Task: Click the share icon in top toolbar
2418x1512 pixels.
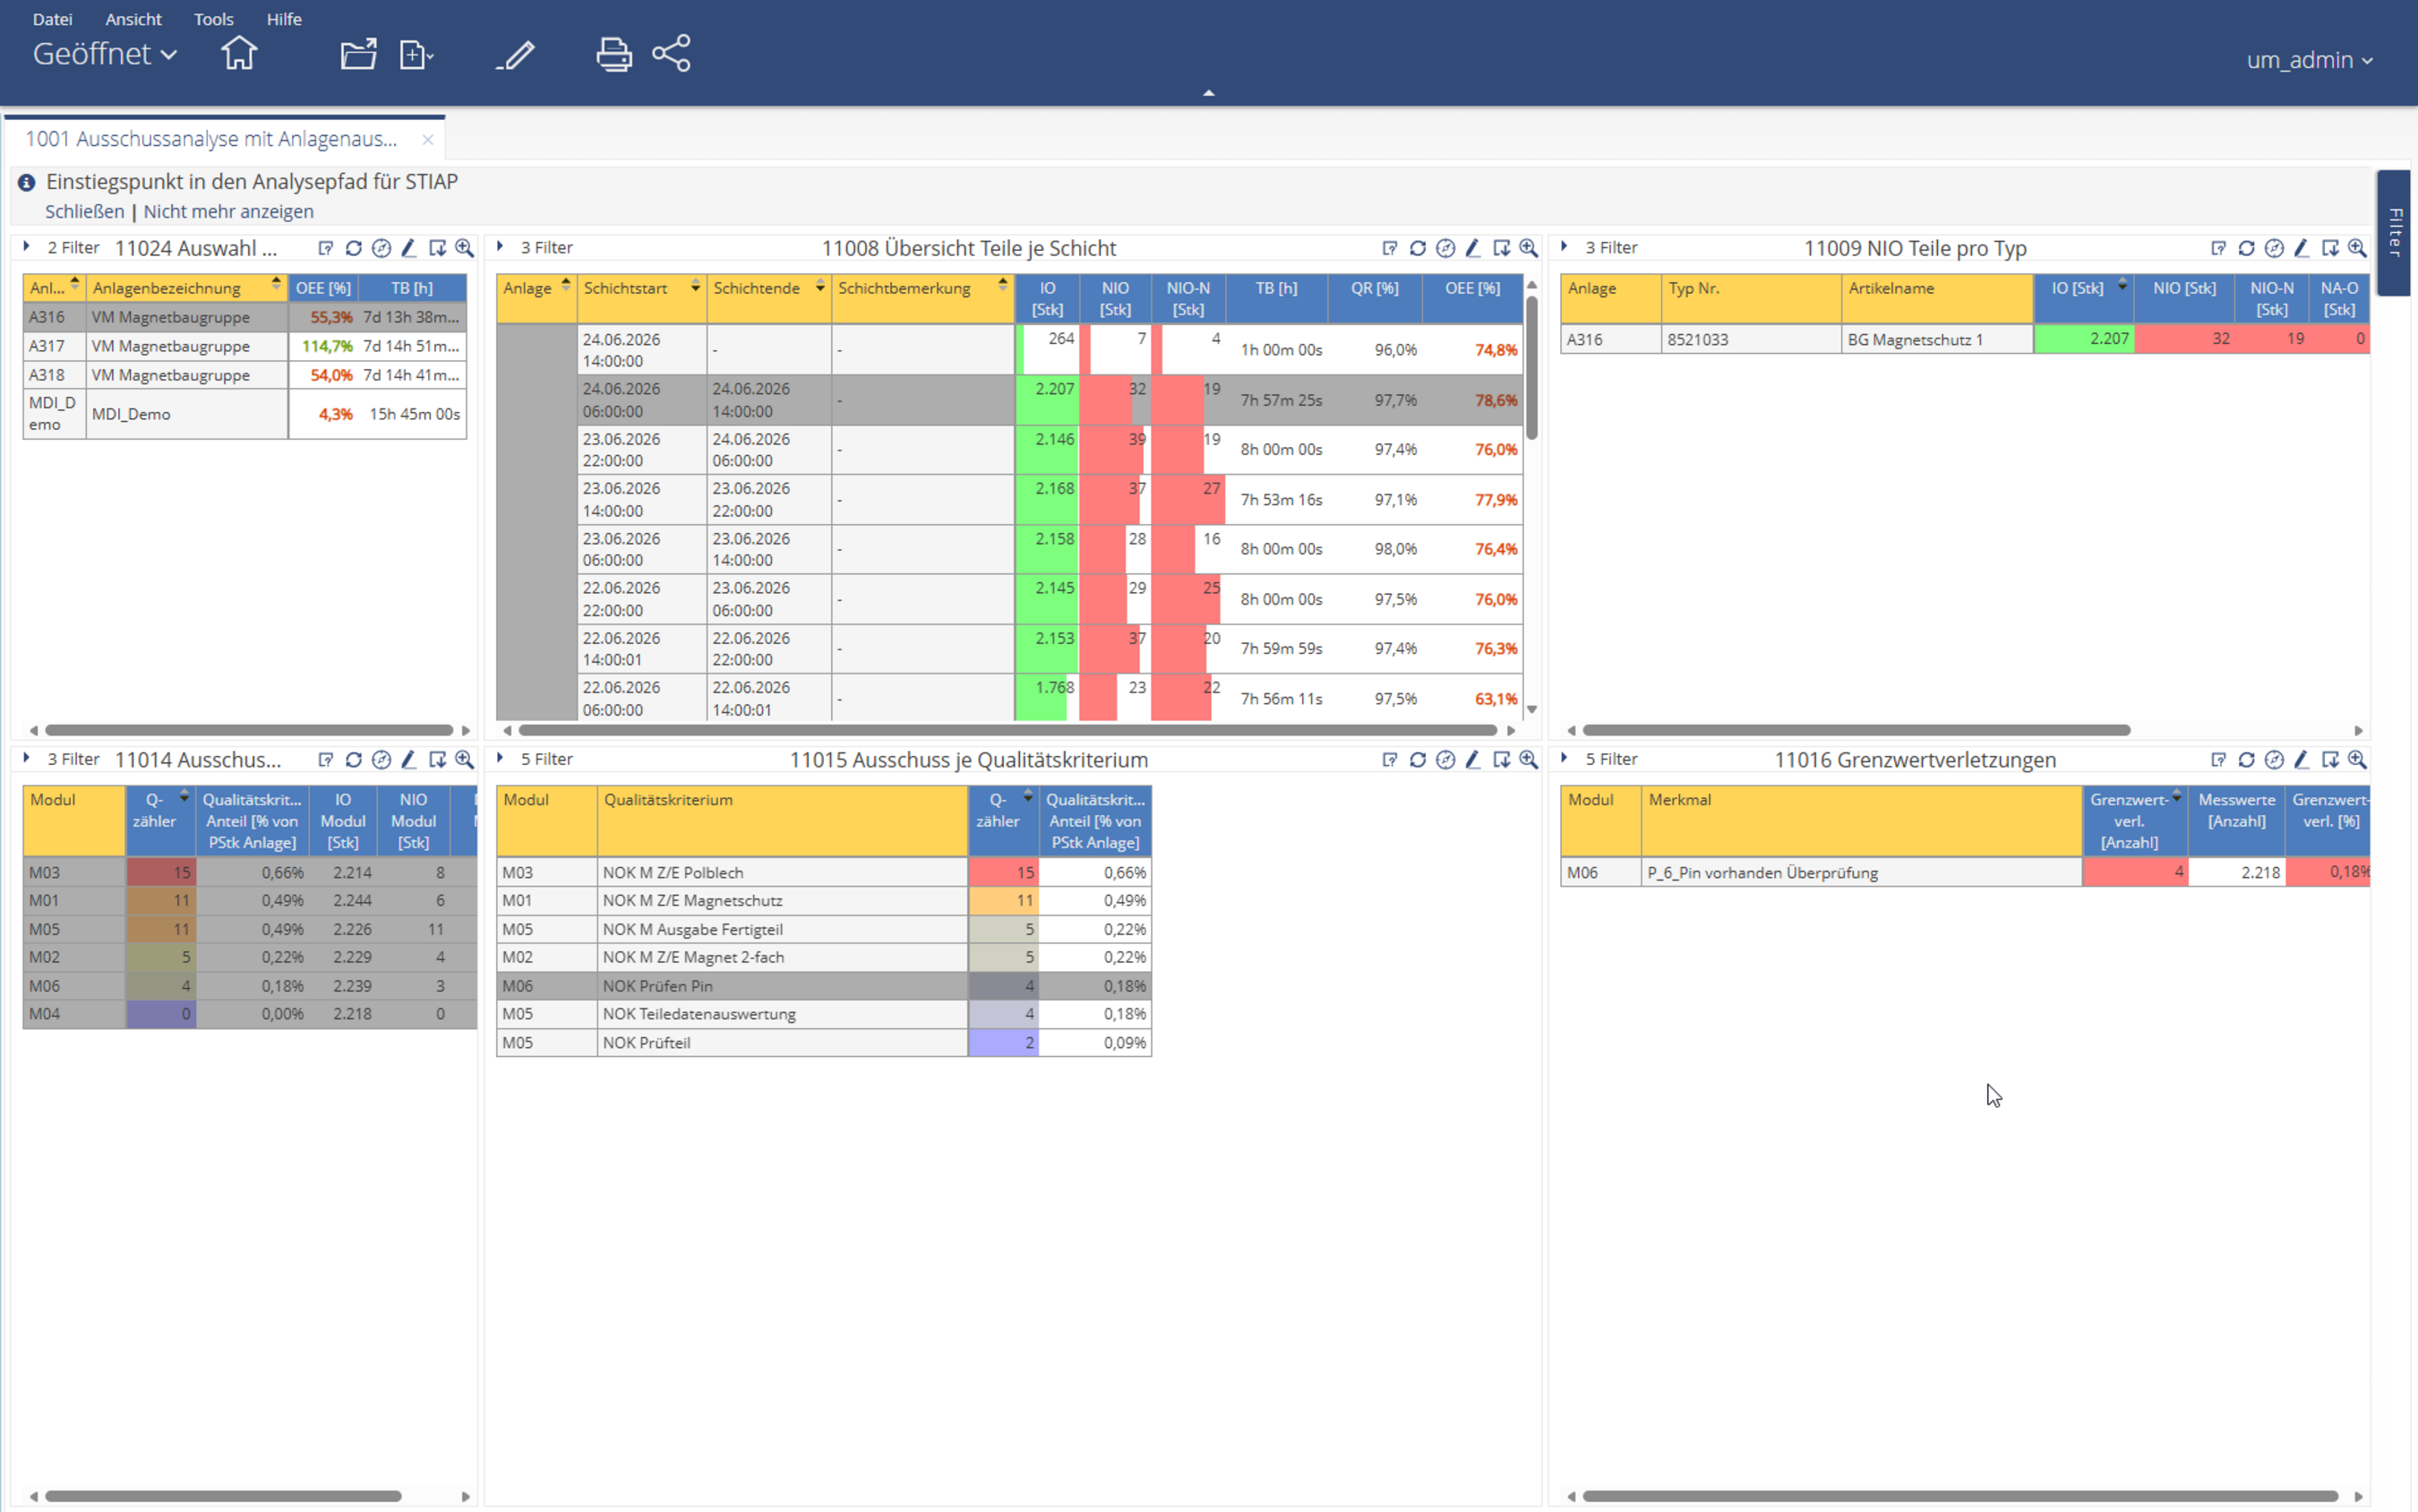Action: click(x=672, y=54)
